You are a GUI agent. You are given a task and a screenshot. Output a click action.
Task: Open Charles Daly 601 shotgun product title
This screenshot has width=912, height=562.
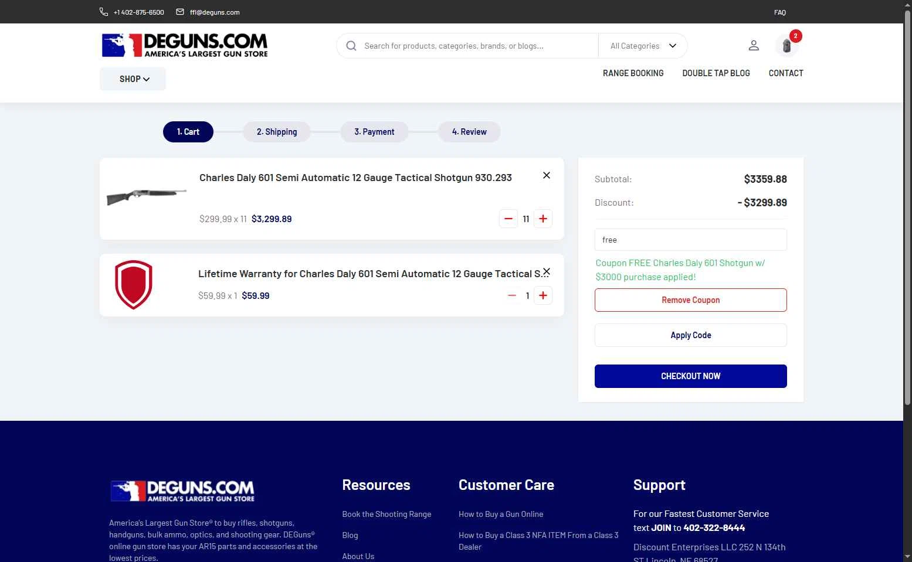355,178
